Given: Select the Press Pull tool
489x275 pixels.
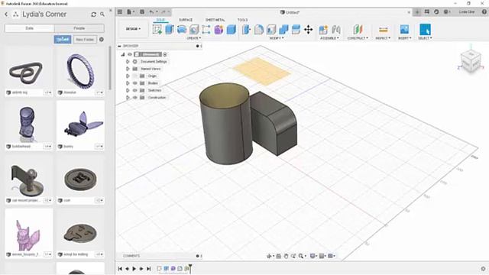Looking at the screenshot, I should [246, 30].
